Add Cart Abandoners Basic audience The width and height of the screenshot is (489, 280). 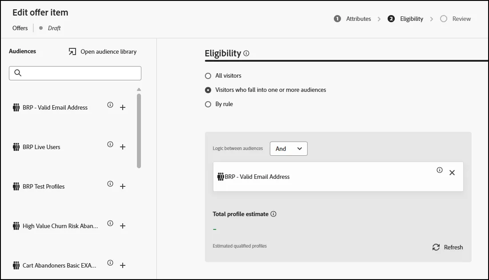[x=123, y=265]
